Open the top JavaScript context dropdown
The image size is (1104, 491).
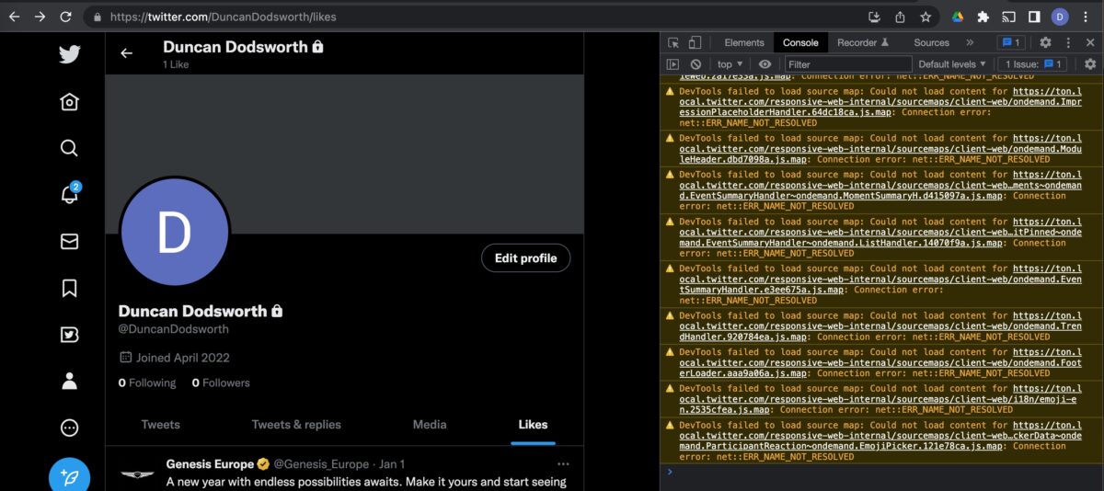pos(730,64)
